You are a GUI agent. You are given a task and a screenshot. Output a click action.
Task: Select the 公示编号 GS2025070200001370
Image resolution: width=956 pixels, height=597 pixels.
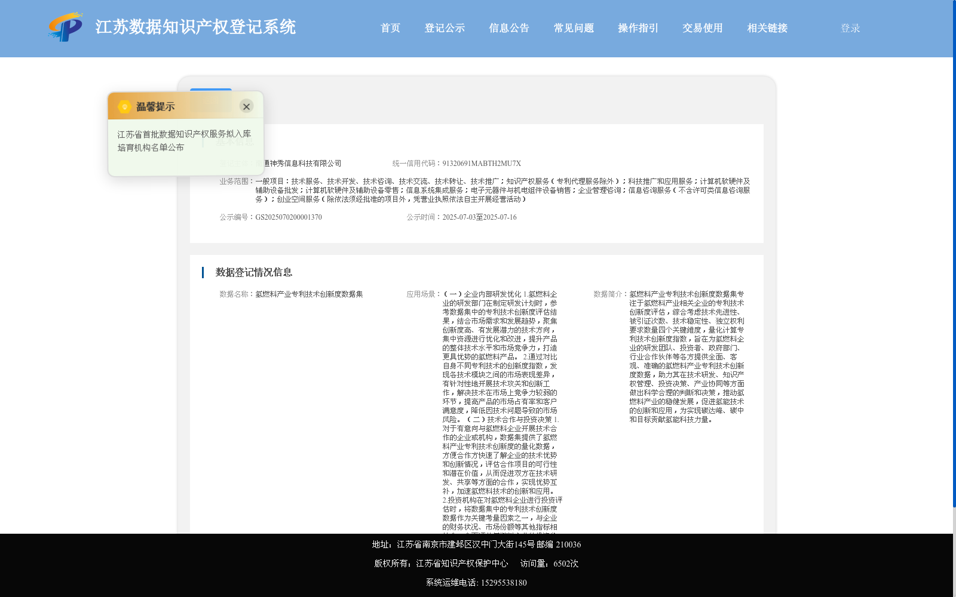[x=289, y=217]
